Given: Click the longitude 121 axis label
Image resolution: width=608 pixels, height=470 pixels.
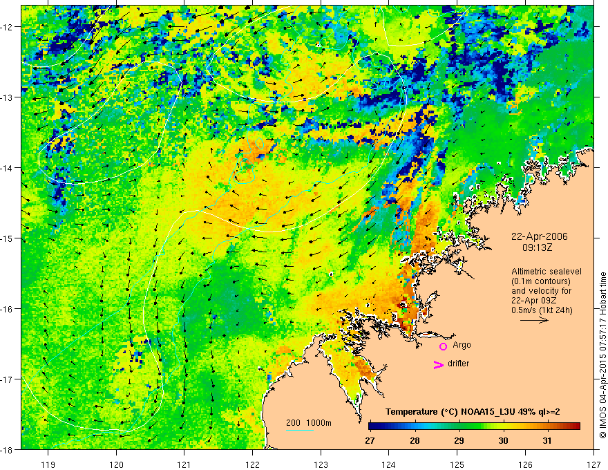Looking at the screenshot, I should point(184,464).
